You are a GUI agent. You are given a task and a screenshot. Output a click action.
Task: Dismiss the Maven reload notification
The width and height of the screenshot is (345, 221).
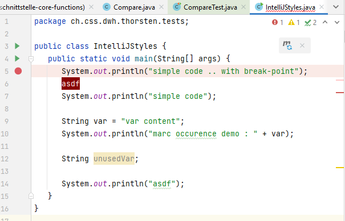[x=302, y=45]
